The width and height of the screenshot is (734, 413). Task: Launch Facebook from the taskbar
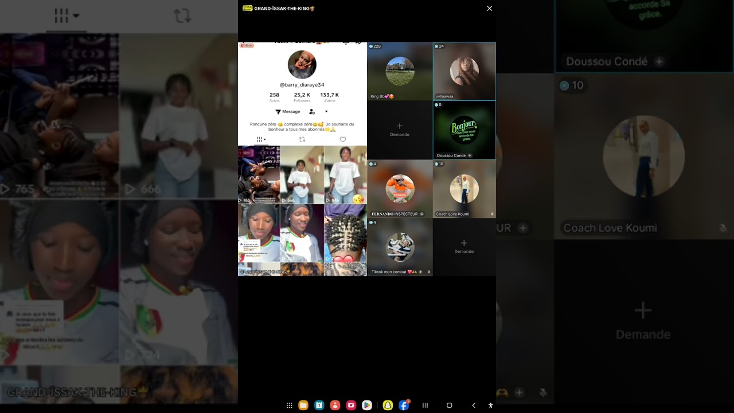click(404, 406)
